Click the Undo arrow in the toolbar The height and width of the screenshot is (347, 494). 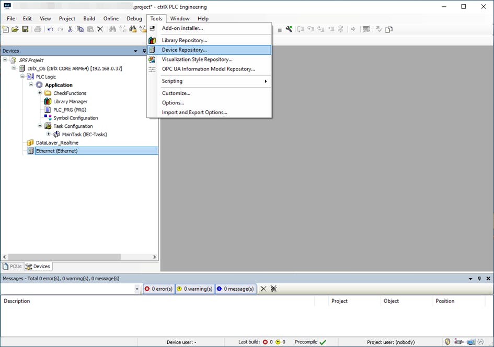tap(50, 29)
